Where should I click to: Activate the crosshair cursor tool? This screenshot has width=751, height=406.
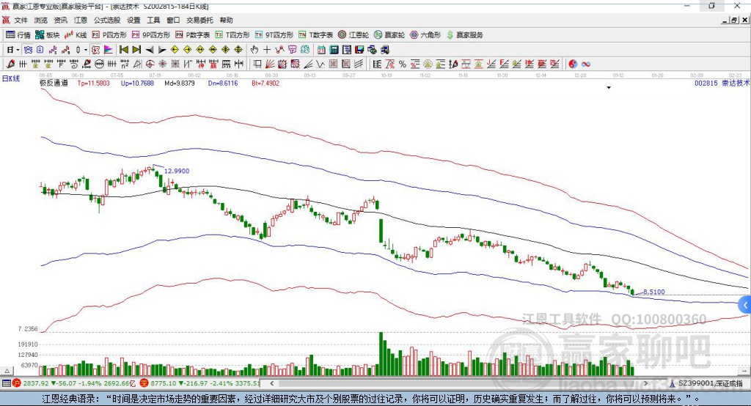click(x=267, y=50)
